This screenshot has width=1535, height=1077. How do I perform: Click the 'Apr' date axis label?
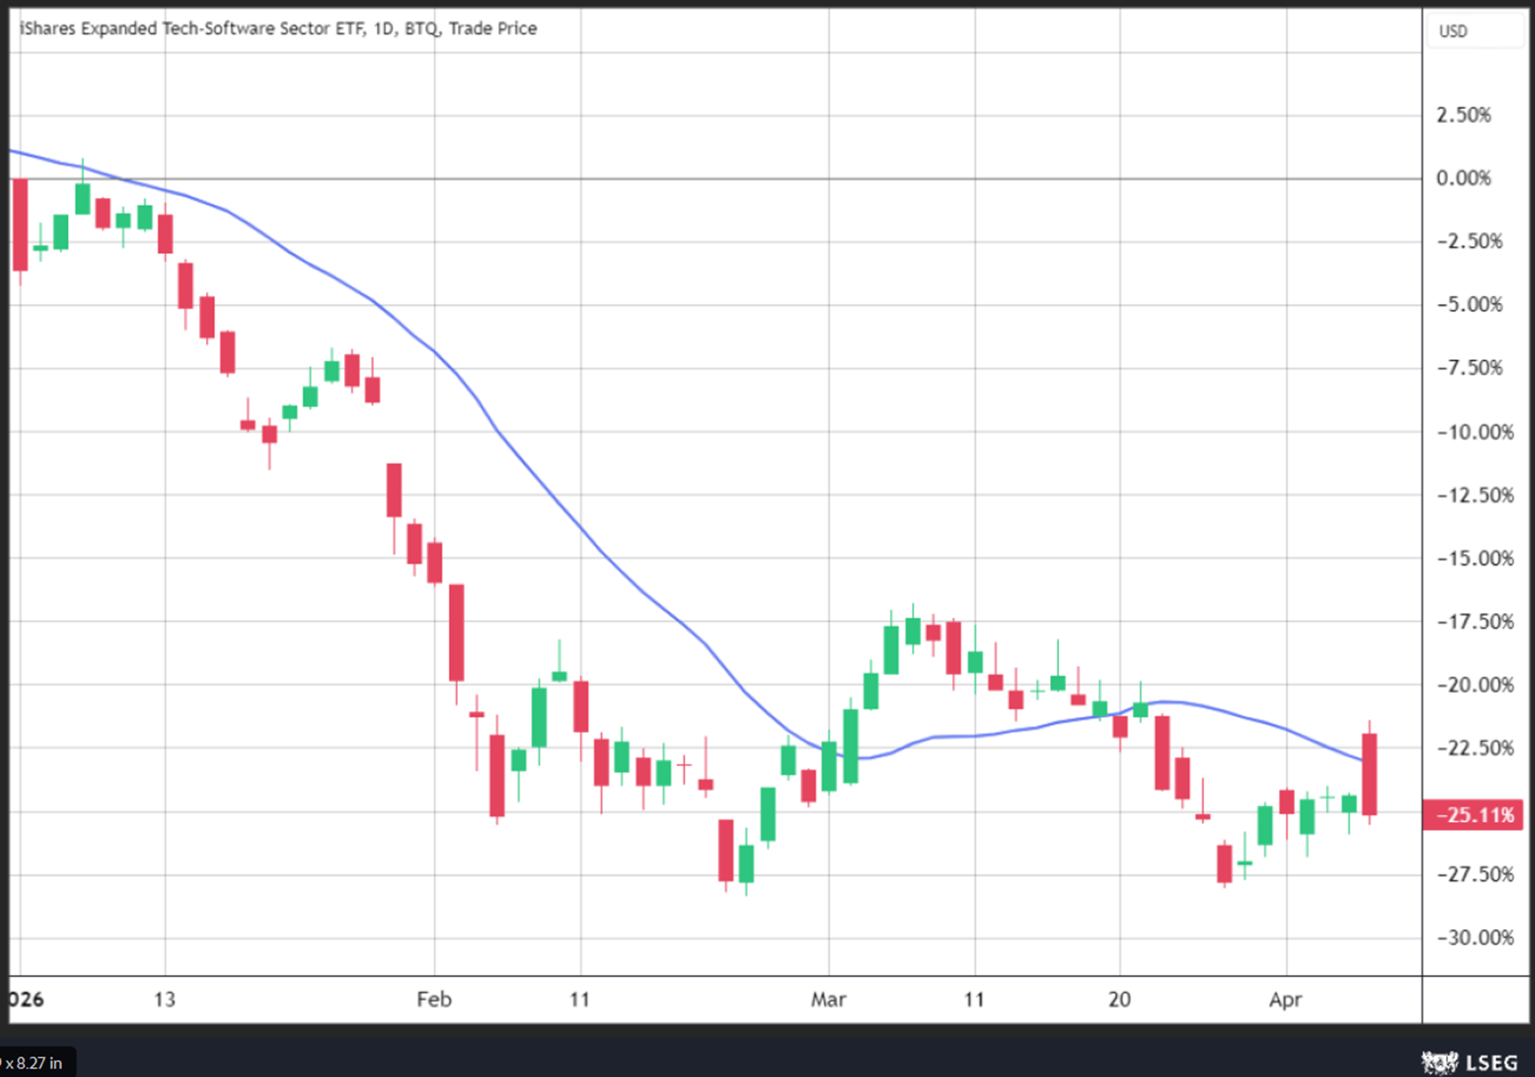click(x=1285, y=999)
